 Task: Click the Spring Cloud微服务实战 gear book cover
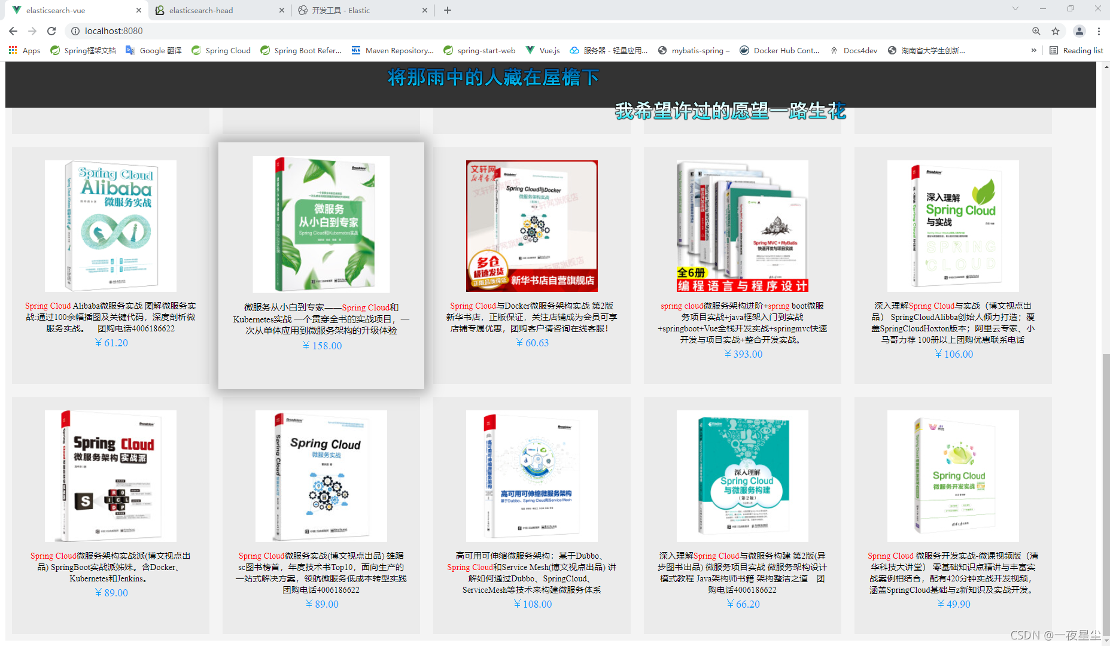(x=321, y=476)
